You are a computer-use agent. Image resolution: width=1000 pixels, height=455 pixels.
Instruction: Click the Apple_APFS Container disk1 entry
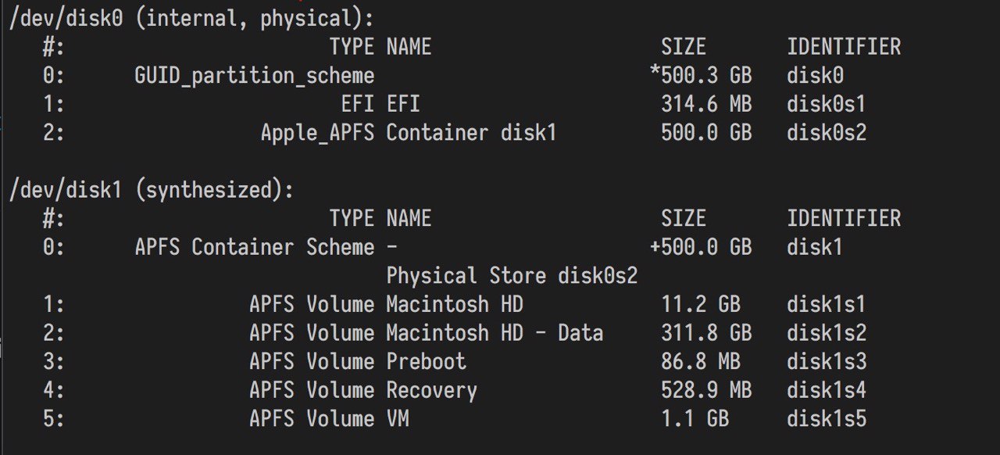tap(409, 133)
